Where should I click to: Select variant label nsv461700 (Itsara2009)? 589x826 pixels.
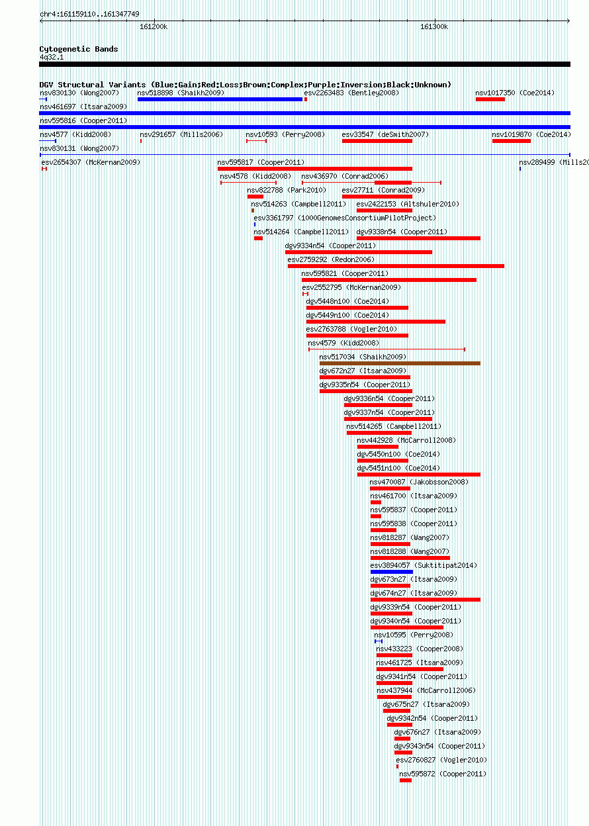[414, 496]
